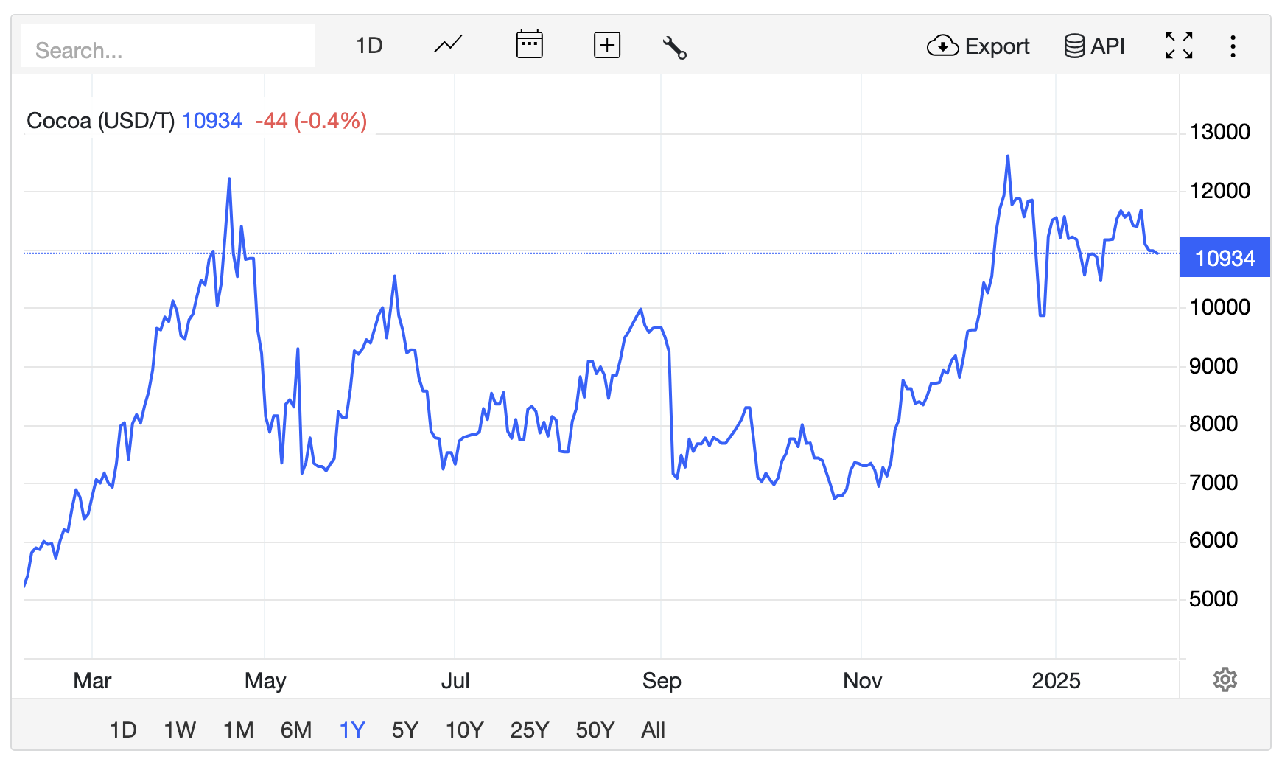Image resolution: width=1282 pixels, height=759 pixels.
Task: Click the 10000 y-axis label
Action: tap(1219, 307)
